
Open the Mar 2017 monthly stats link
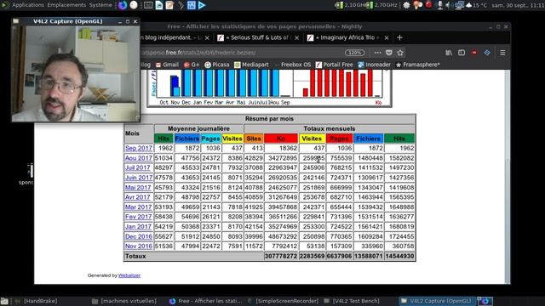pos(138,207)
